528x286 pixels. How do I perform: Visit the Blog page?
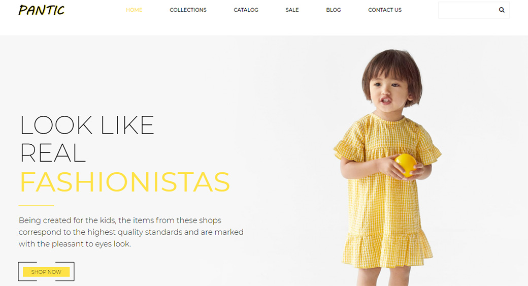click(334, 10)
